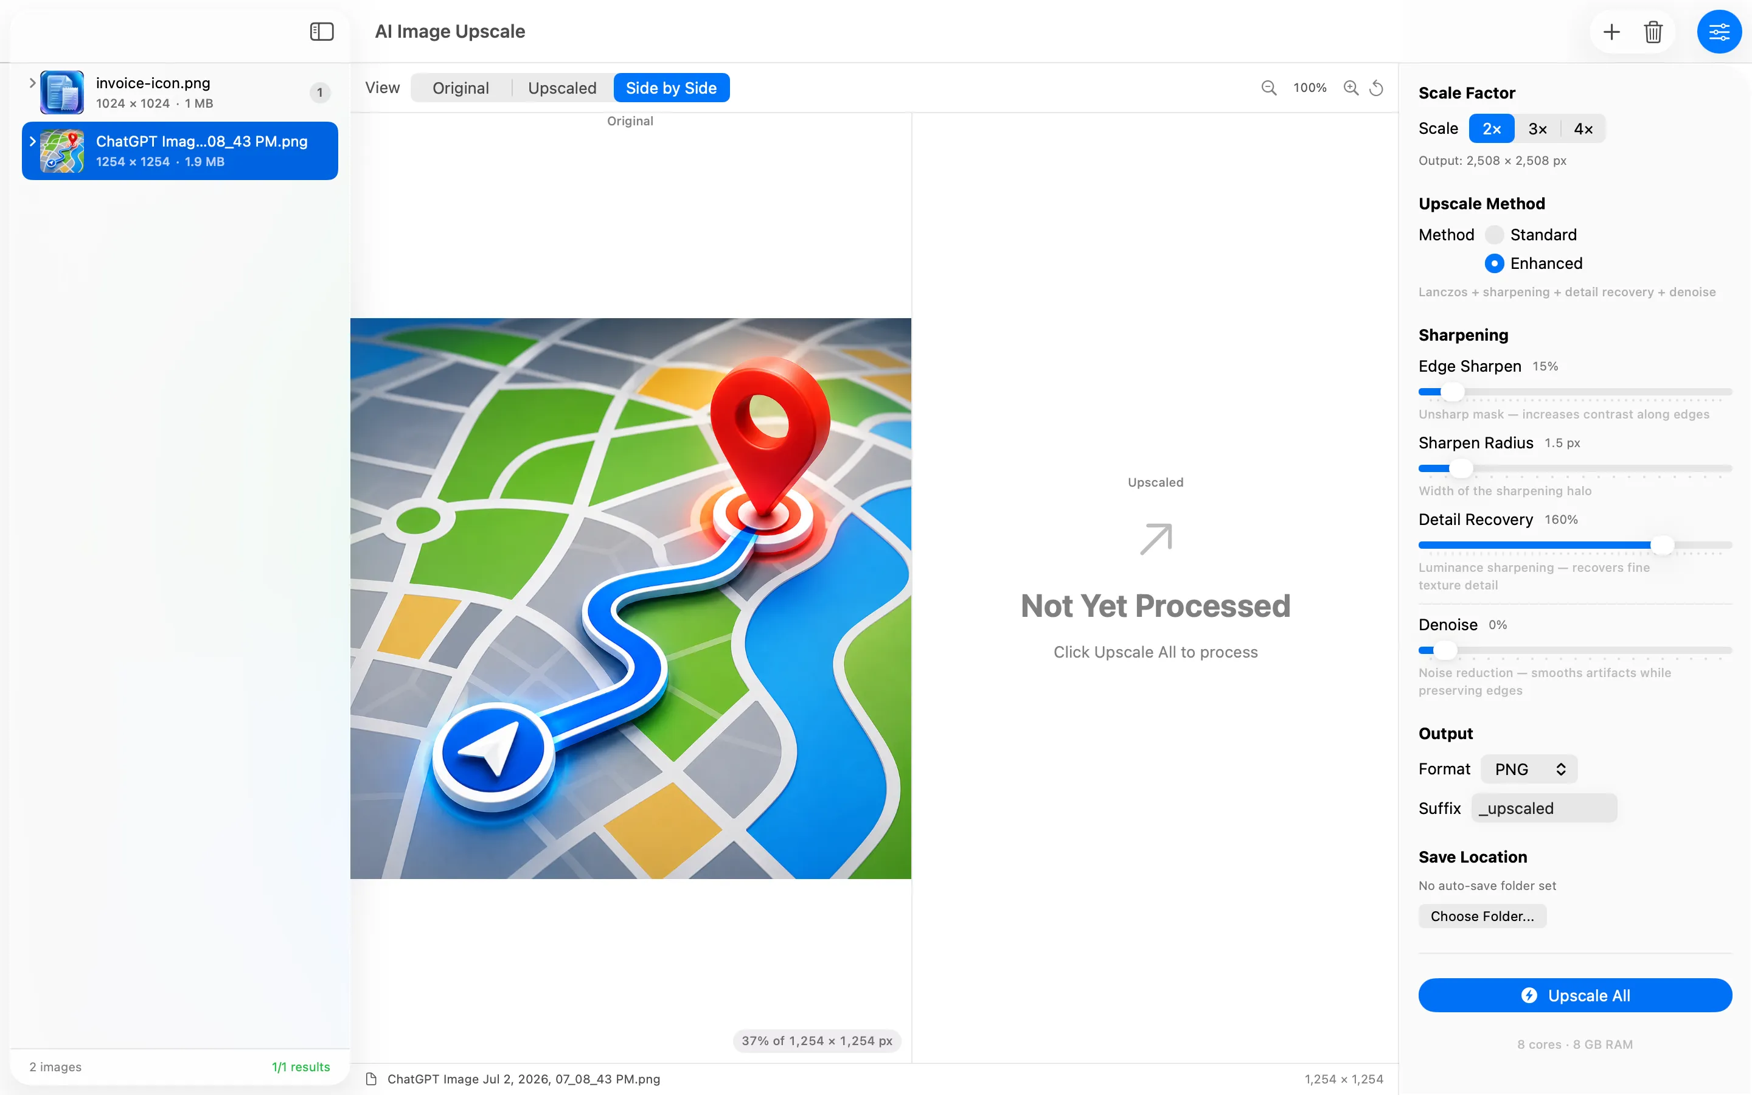Click the 1/1 results status text
The width and height of the screenshot is (1752, 1095).
click(x=301, y=1067)
